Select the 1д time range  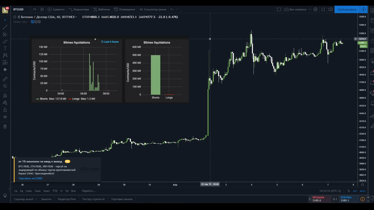16,191
